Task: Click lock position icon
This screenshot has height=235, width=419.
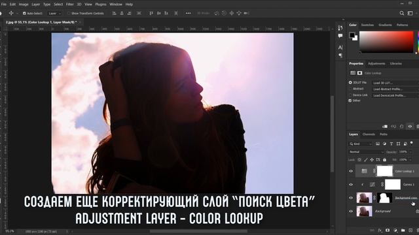Action: coord(372,160)
